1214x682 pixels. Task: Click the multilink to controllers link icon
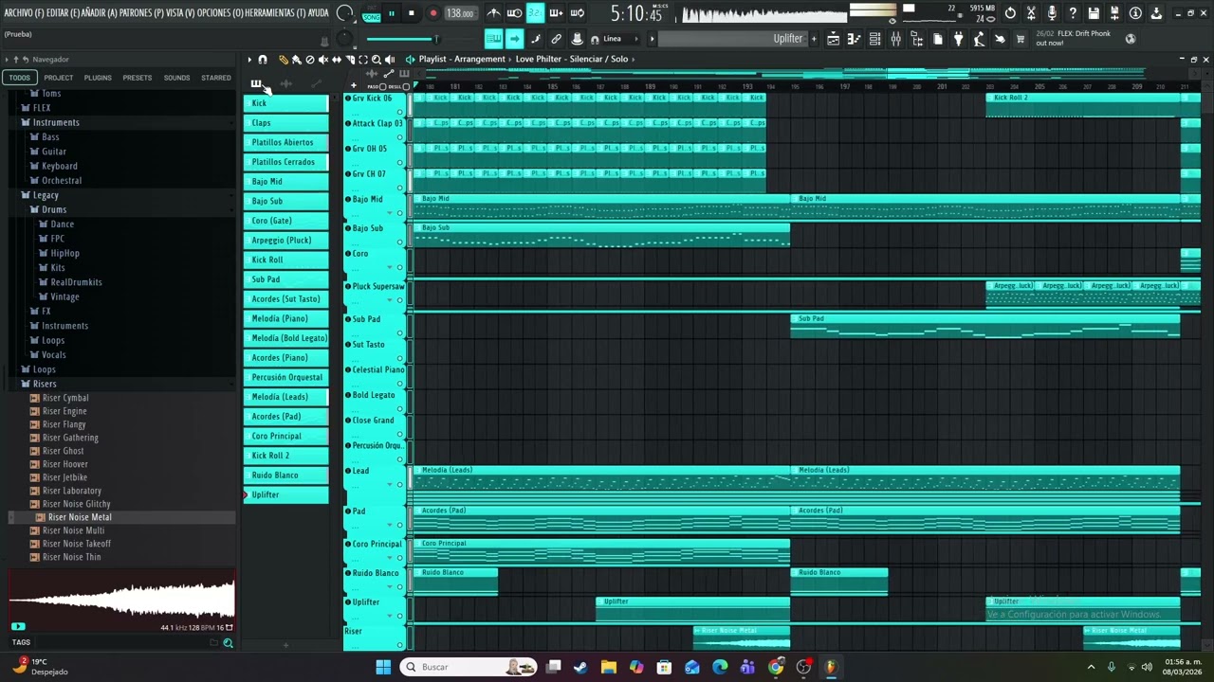[x=557, y=39]
